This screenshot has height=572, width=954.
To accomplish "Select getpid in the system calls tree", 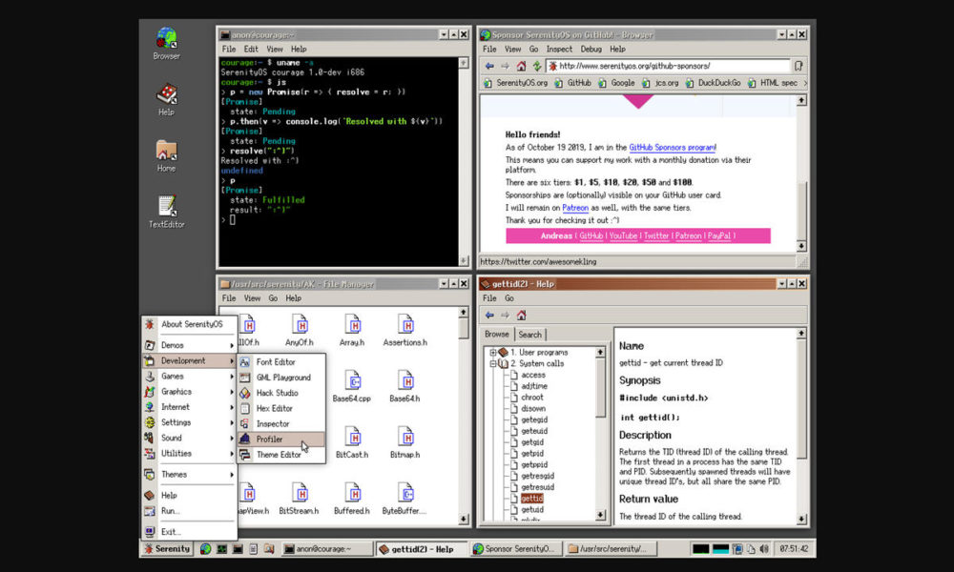I will pos(532,453).
